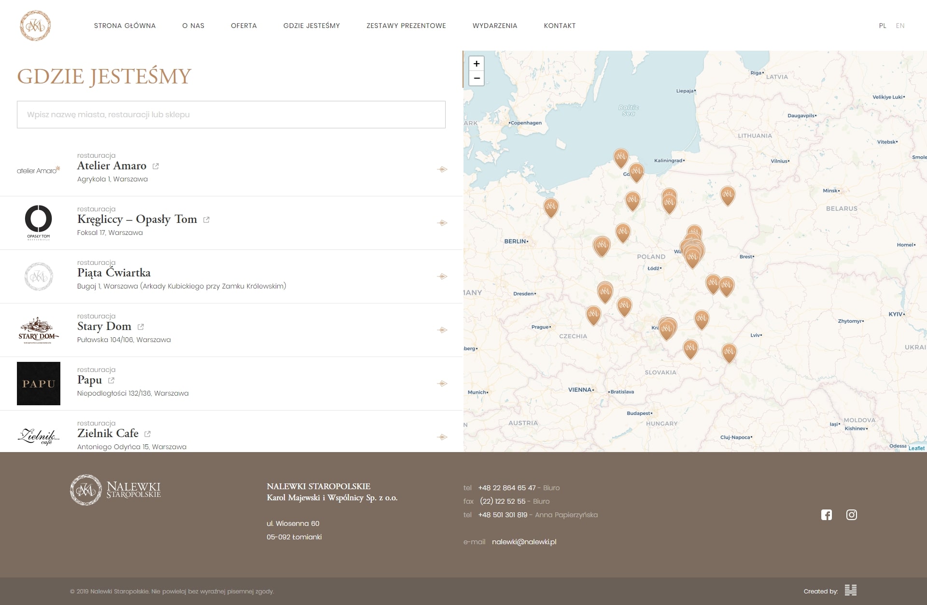
Task: Zoom in on the map
Action: click(476, 64)
